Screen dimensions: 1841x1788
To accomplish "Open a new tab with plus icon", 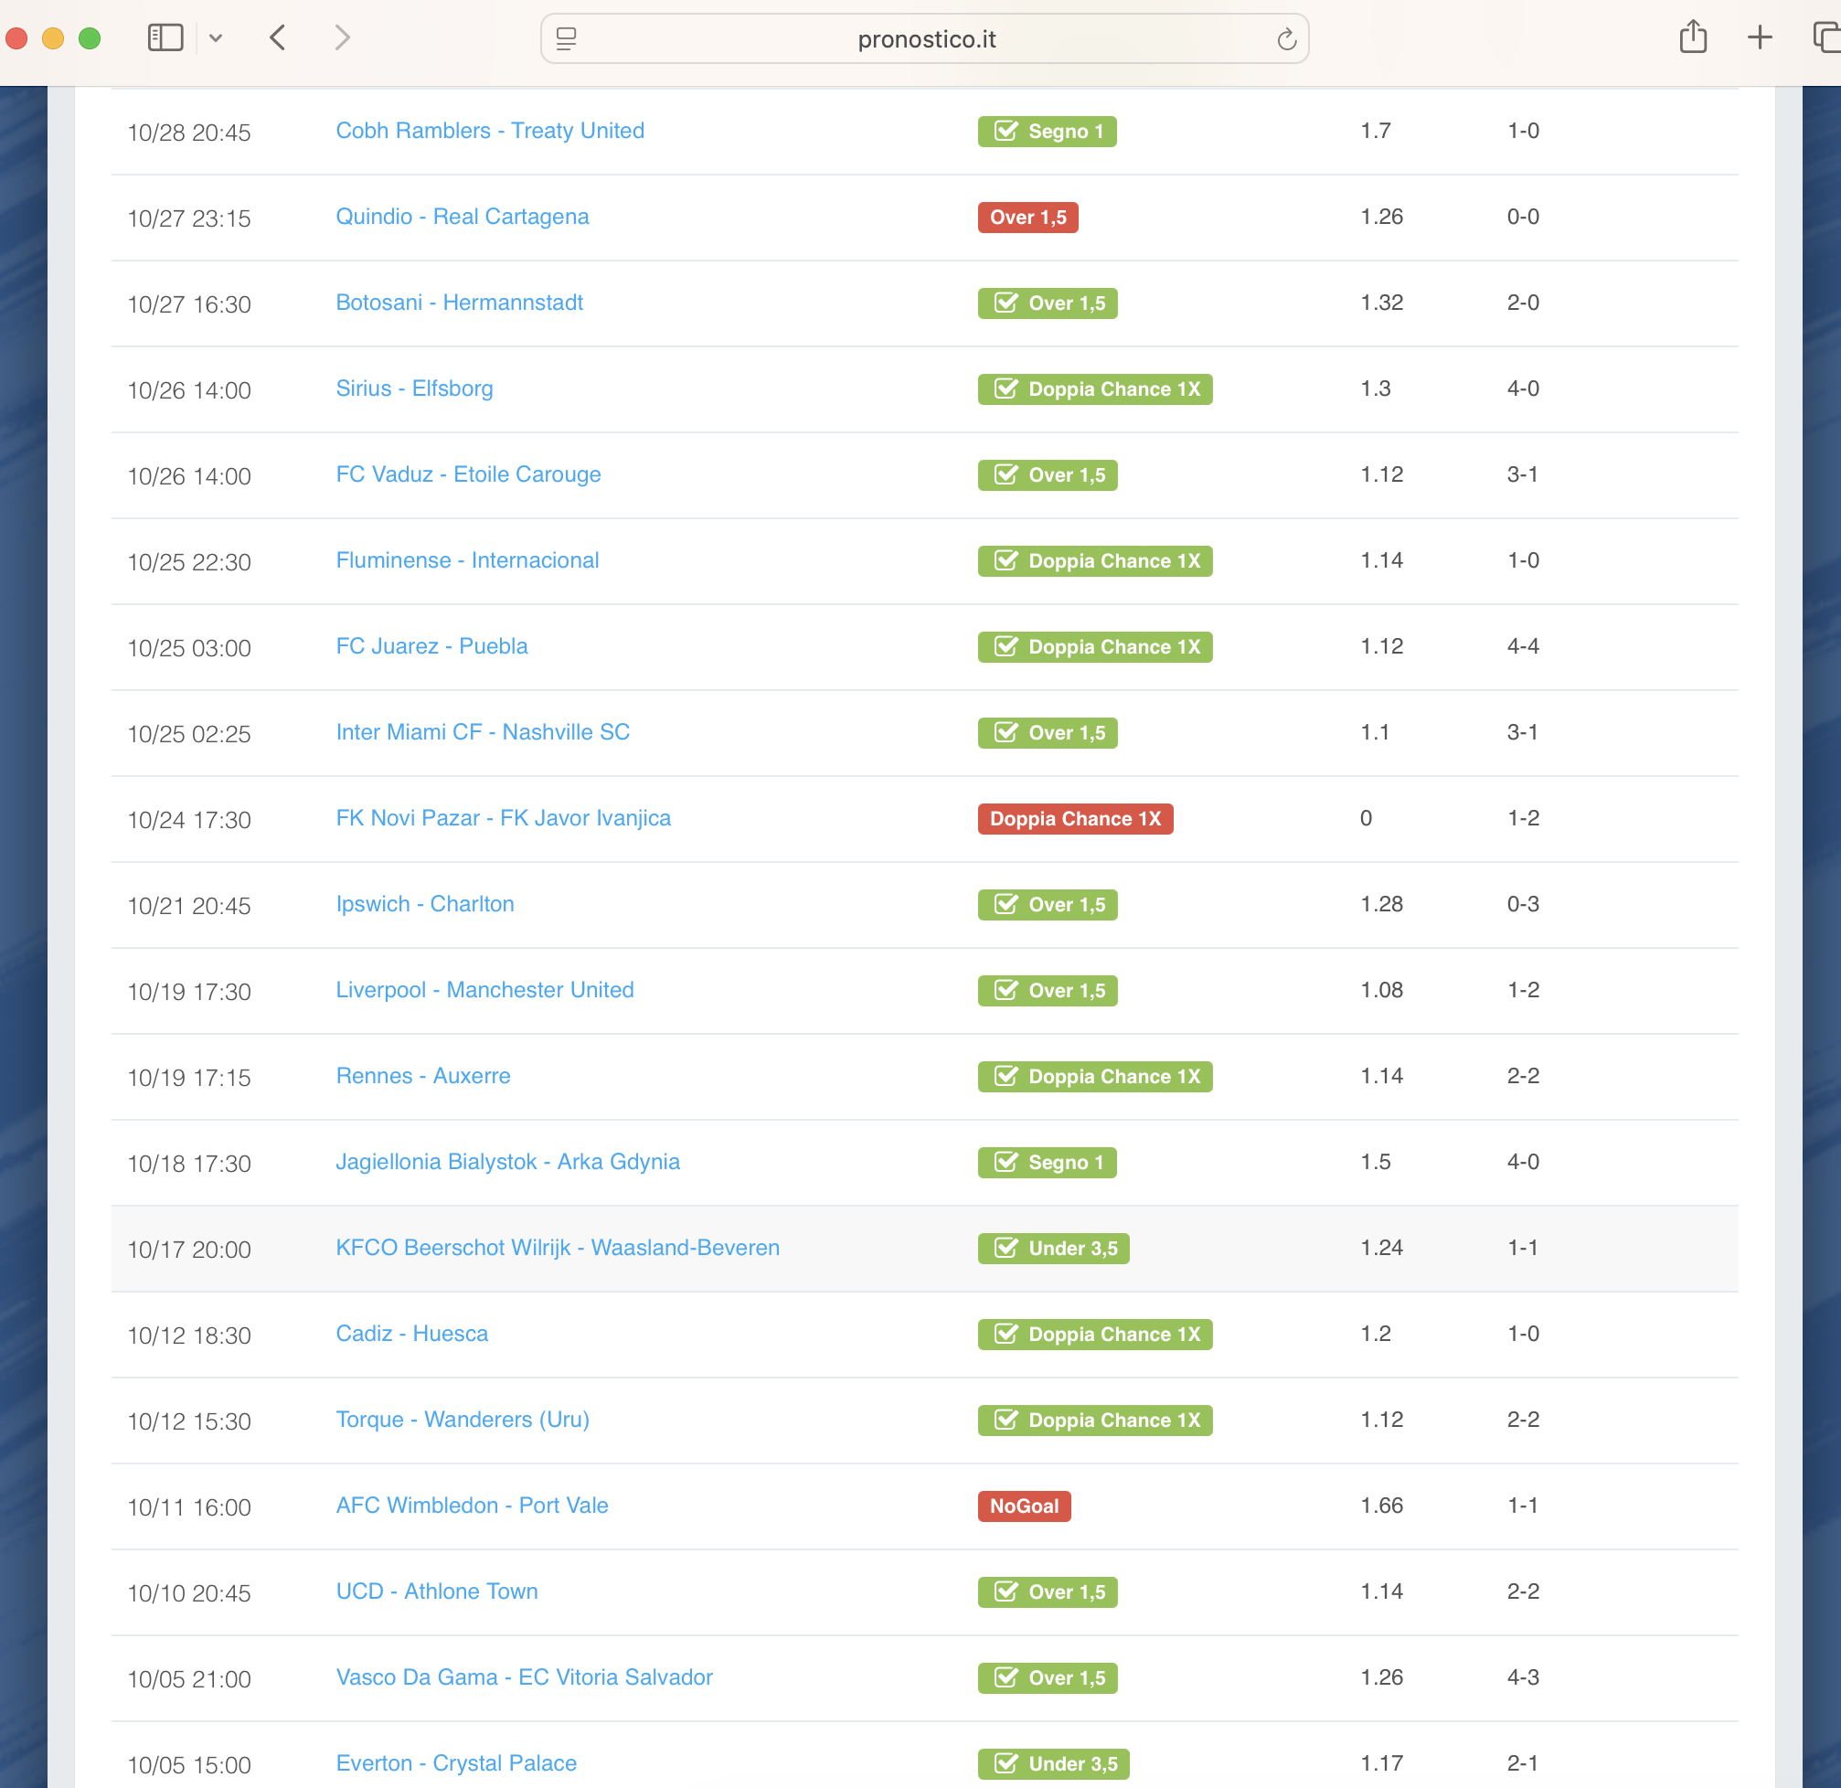I will coord(1760,37).
